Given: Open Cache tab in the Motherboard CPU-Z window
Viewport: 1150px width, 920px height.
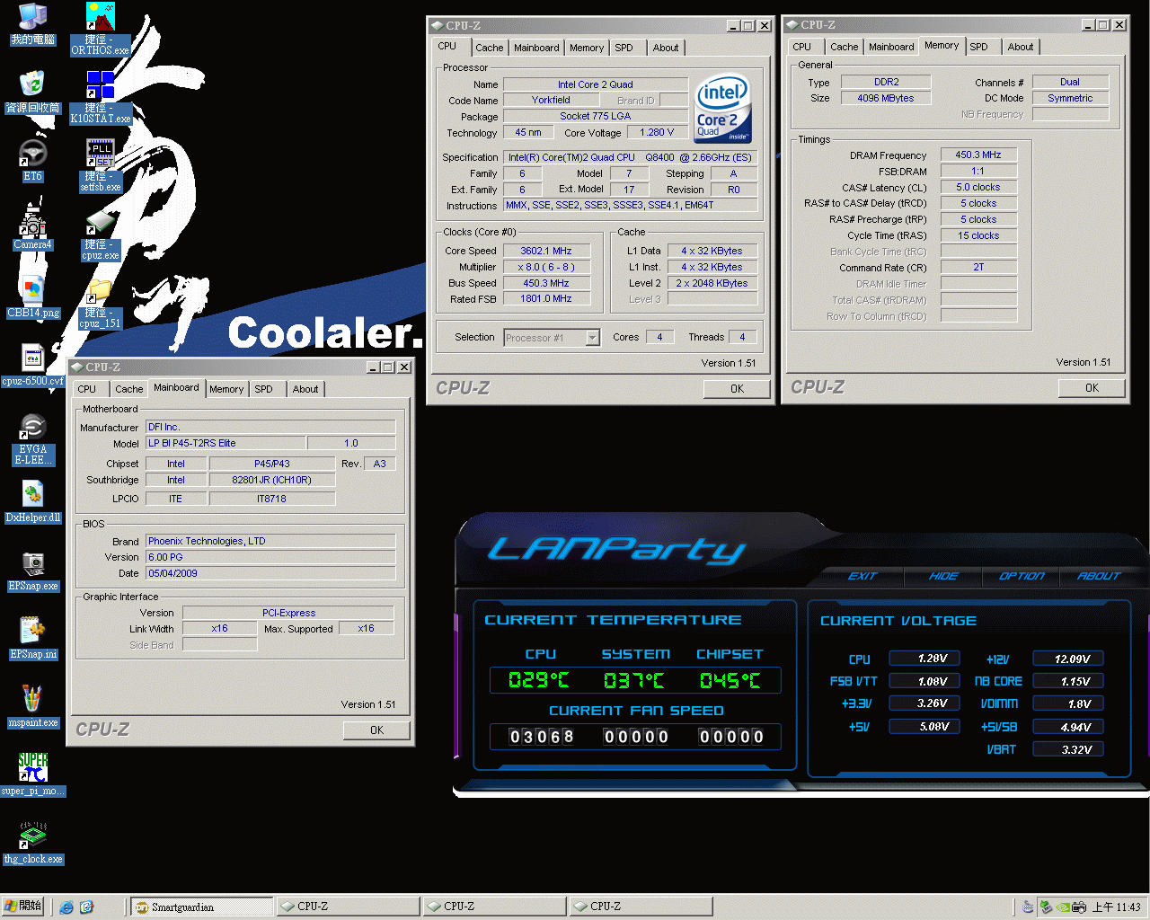Looking at the screenshot, I should 128,389.
